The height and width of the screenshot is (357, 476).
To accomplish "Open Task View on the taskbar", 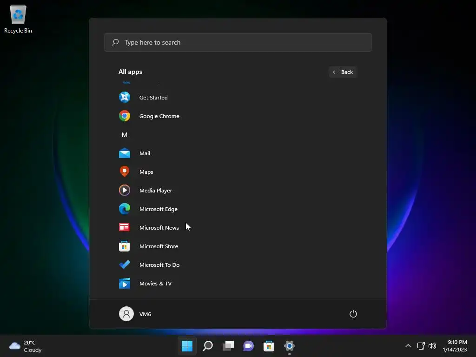I will tap(228, 346).
